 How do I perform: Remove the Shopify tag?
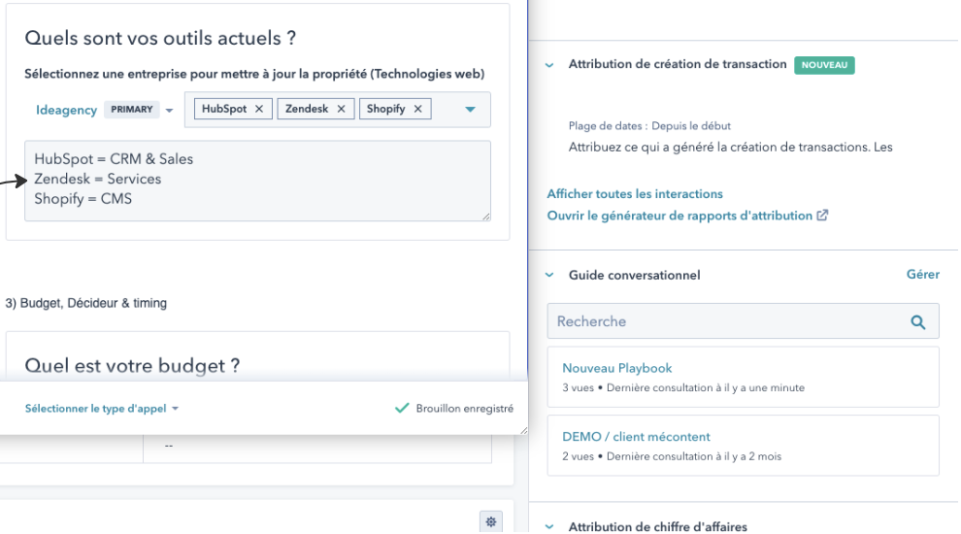418,109
